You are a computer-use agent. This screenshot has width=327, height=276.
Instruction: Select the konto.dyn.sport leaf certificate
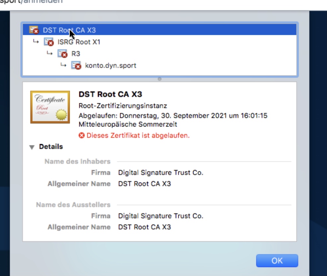[111, 65]
